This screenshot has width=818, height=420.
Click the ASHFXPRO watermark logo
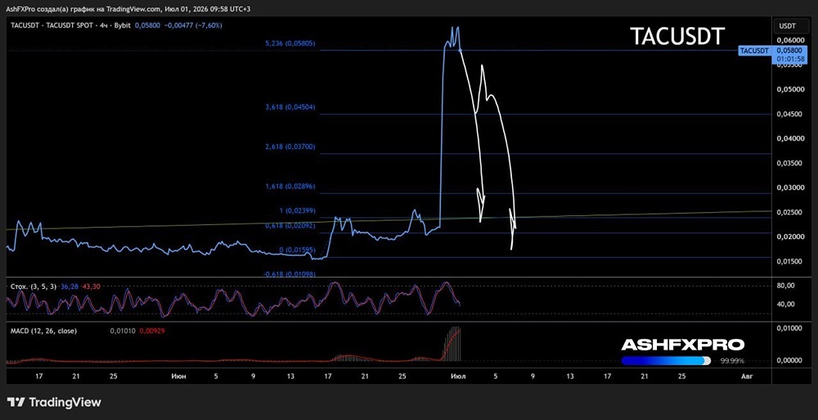point(682,345)
